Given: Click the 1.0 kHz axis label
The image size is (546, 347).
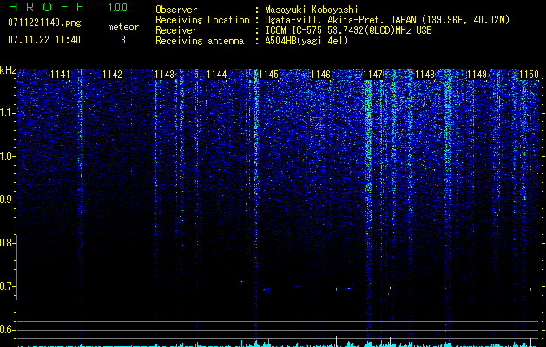Looking at the screenshot, I should [x=6, y=156].
